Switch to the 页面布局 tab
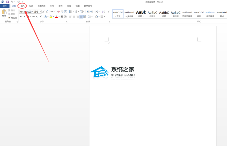Image resolution: width=227 pixels, height=146 pixels. pos(41,6)
